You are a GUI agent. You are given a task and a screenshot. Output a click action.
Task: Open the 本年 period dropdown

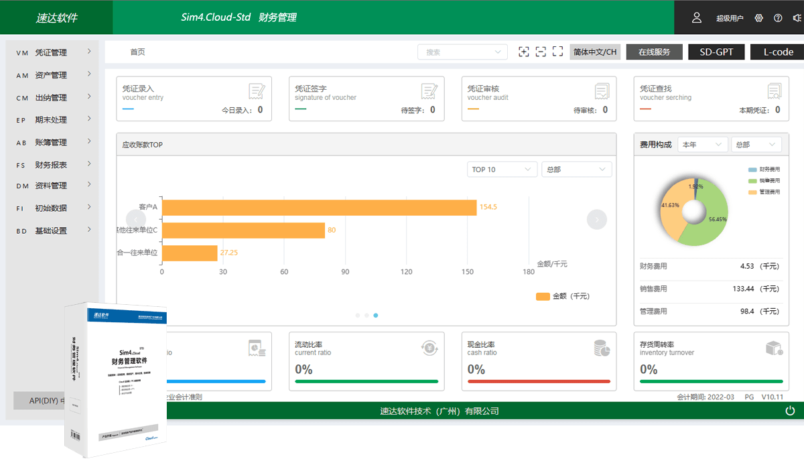point(702,145)
